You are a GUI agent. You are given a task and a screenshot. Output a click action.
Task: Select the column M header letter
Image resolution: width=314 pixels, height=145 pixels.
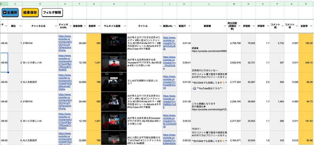point(234,4)
